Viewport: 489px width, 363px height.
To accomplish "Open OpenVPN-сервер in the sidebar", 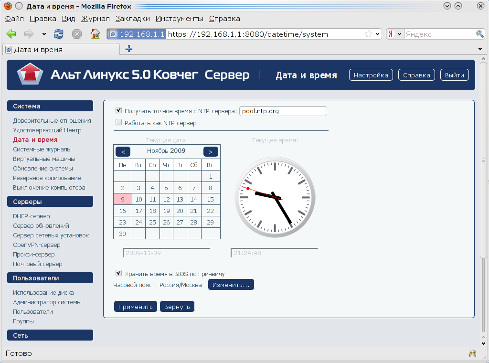I will (x=36, y=245).
